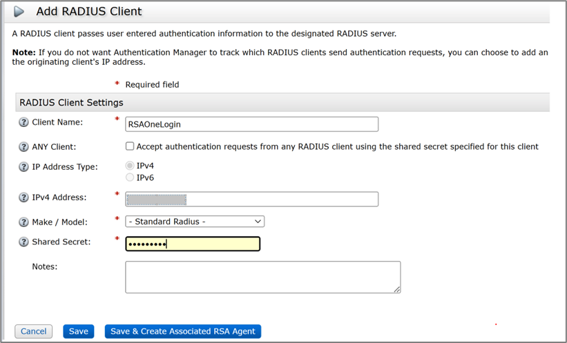
Task: Click the Save button
Action: coord(78,331)
